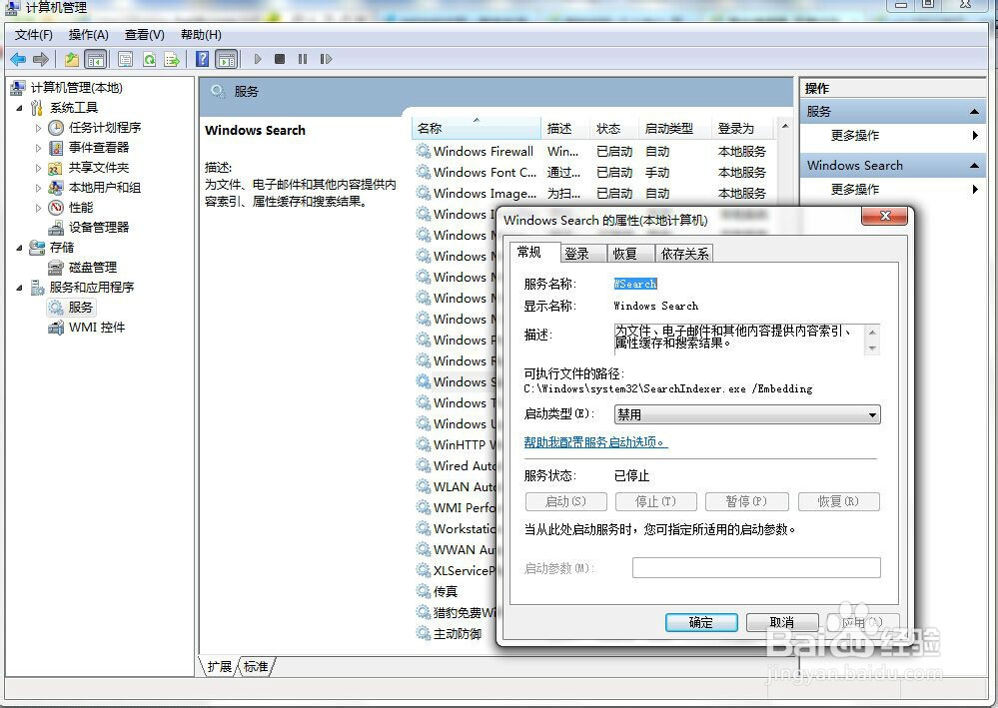
Task: Open the 操作(A) menu
Action: pyautogui.click(x=89, y=35)
